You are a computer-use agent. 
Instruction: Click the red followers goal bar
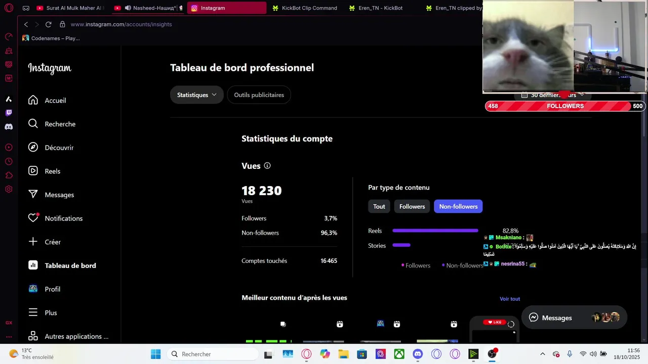565,106
